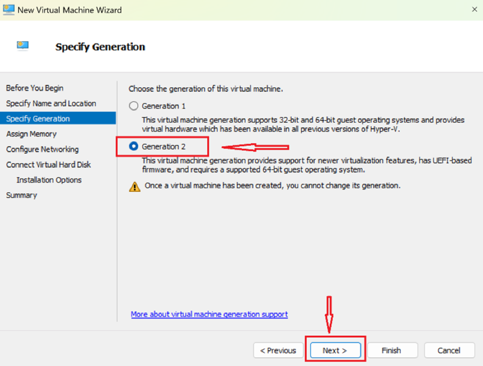This screenshot has width=483, height=366.
Task: Open the Specify Name and Location step
Action: (x=51, y=103)
